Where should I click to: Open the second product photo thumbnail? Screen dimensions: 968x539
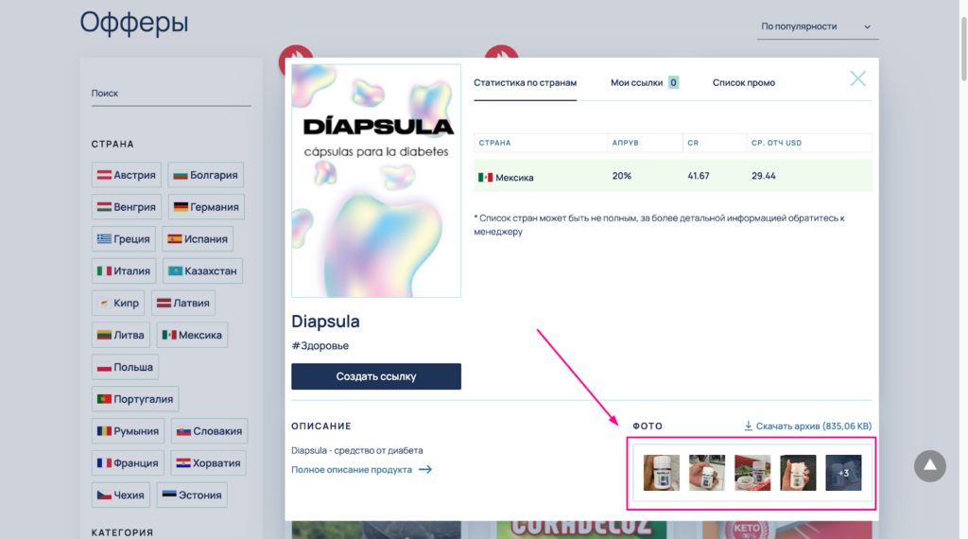coord(707,473)
